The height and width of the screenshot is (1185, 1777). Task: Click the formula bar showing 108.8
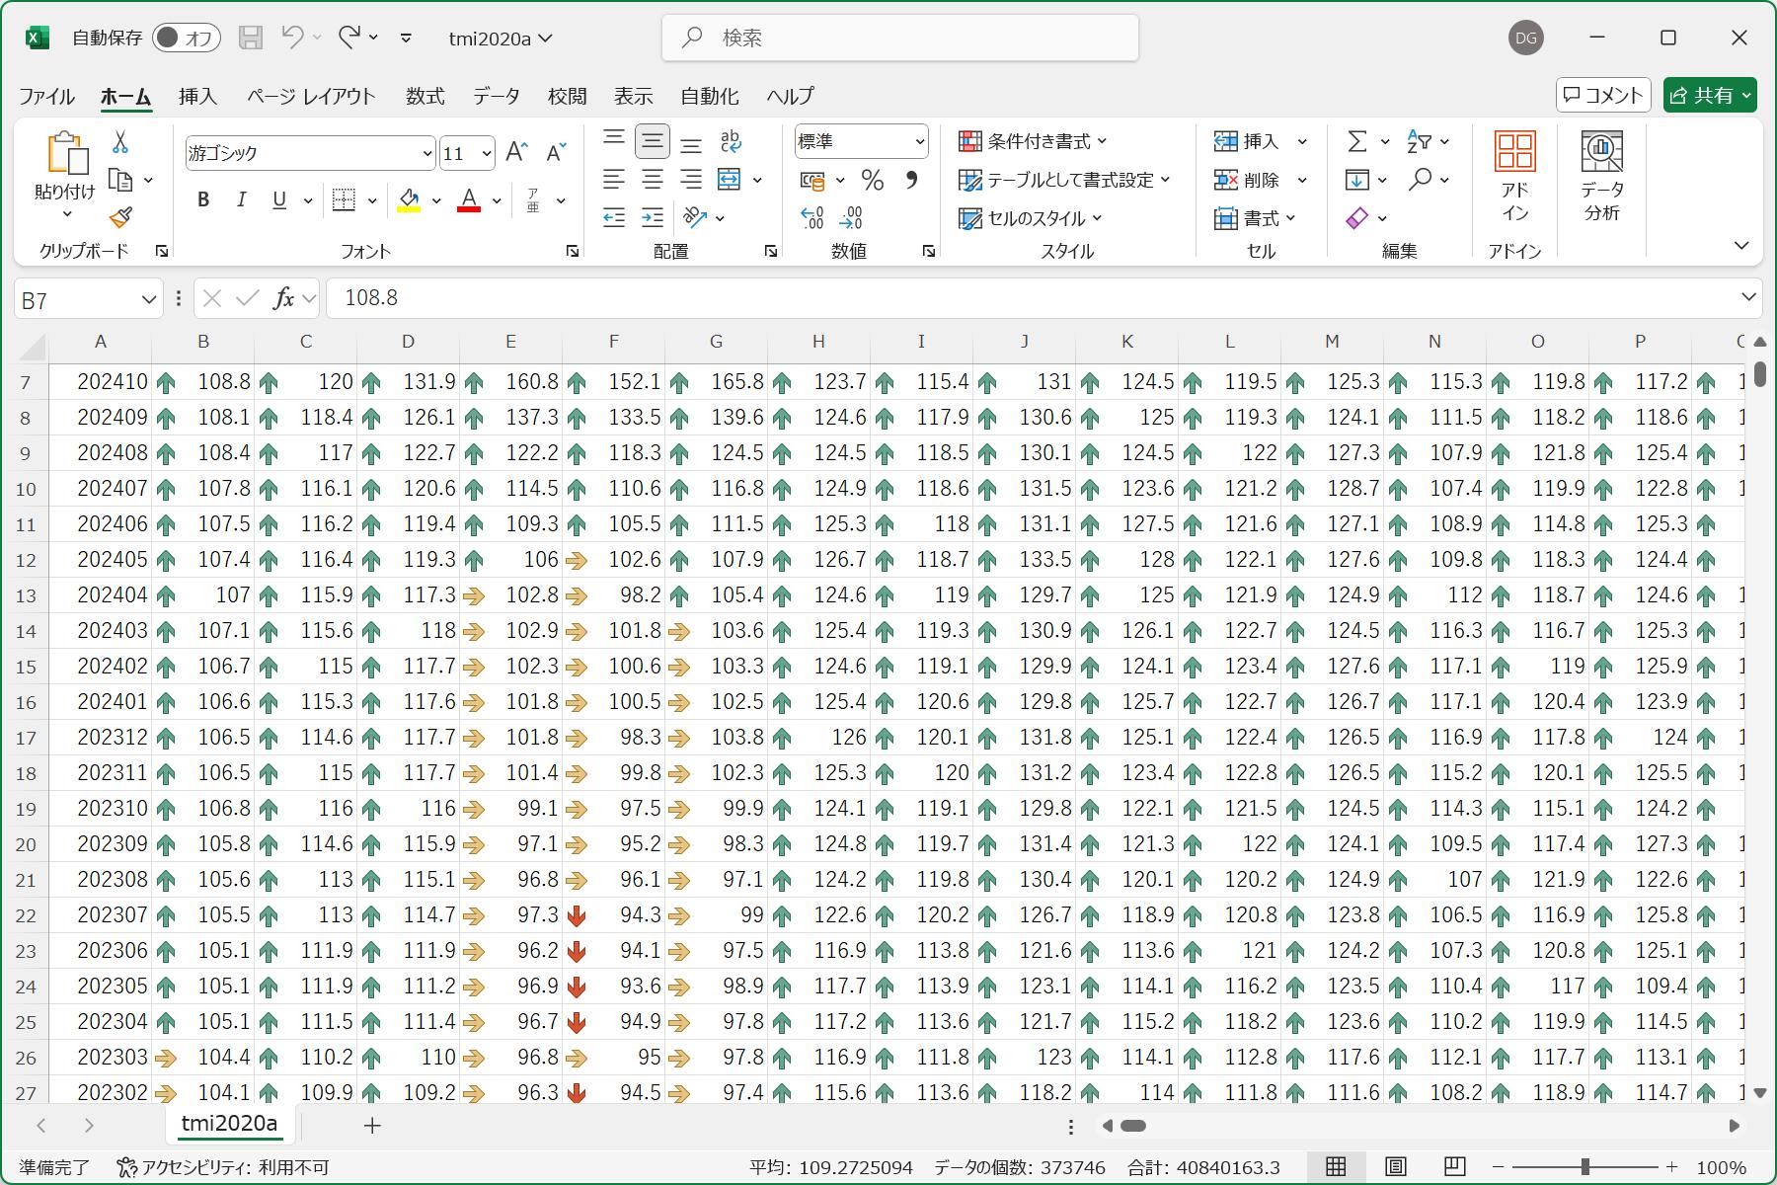1032,298
